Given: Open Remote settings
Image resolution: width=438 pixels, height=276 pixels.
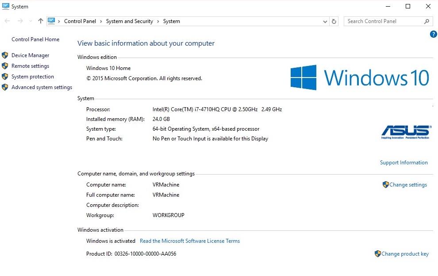Looking at the screenshot, I should tap(30, 66).
